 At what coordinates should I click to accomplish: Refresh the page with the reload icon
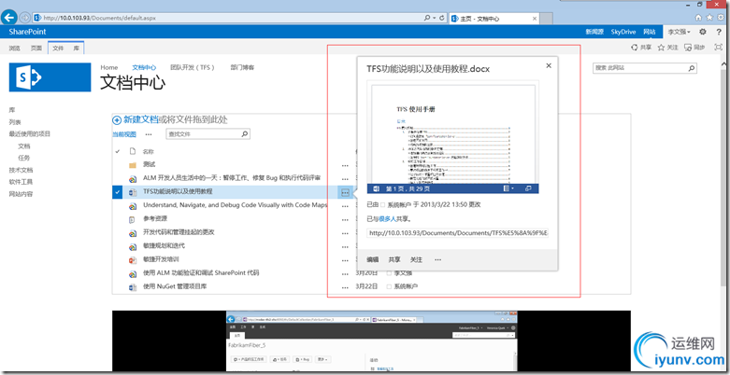click(441, 18)
